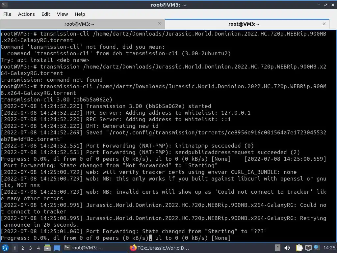Click the Firefox icon in taskbar
Screen dimensions: 337x253
pyautogui.click(x=133, y=248)
